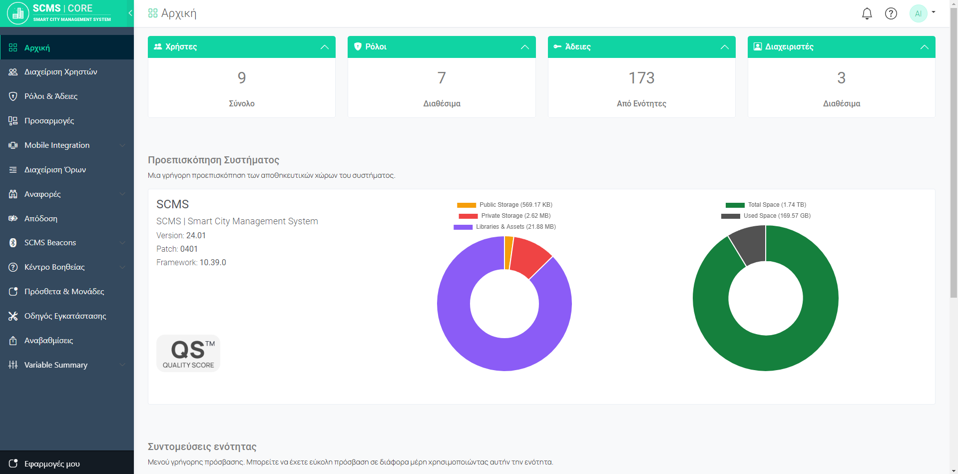The image size is (958, 474).
Task: Toggle Used Space legend entry
Action: (x=766, y=216)
